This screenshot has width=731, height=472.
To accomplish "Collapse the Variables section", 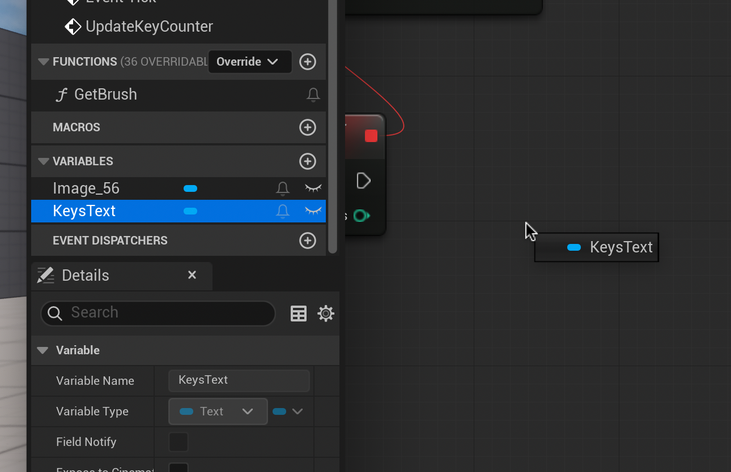I will 44,161.
